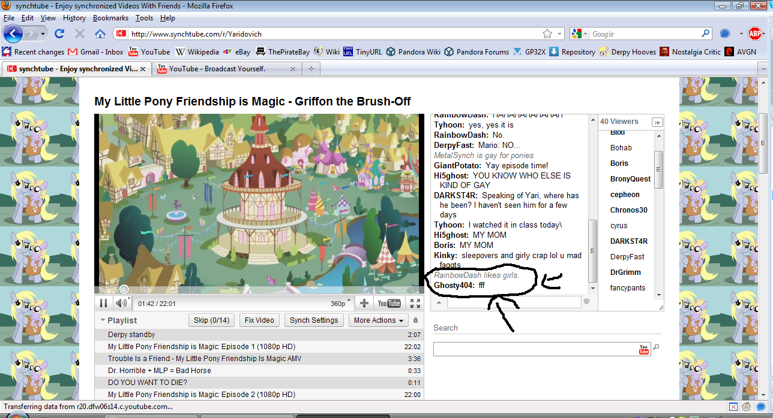Screen dimensions: 773x418
Task: Open the Nostalgia Critic bookmark
Action: [x=690, y=52]
